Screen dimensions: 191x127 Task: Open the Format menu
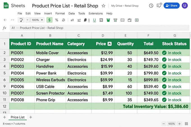tap(60, 13)
